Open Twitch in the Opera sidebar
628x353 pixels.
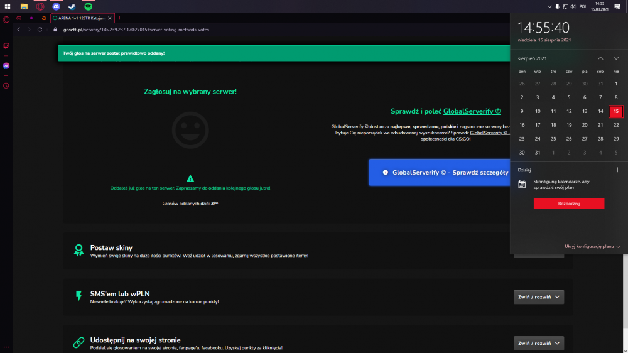[x=6, y=46]
